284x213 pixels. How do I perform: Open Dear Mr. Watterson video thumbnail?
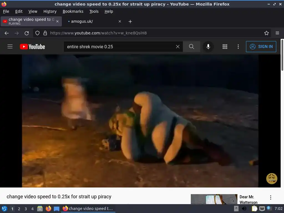click(x=214, y=199)
